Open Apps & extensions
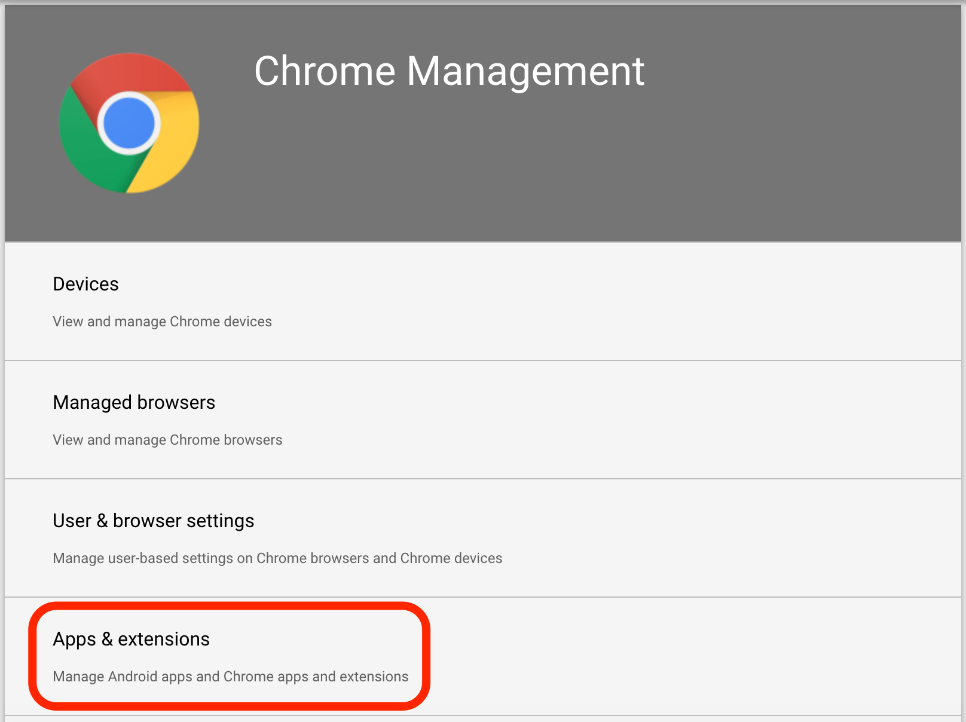The height and width of the screenshot is (722, 966). pyautogui.click(x=483, y=656)
